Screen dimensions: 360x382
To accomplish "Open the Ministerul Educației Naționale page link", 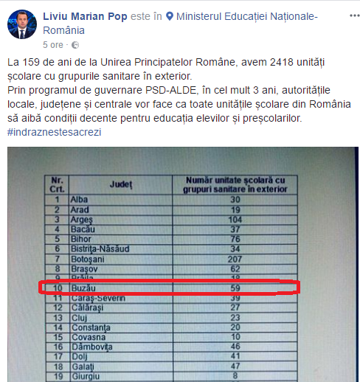I will click(247, 16).
